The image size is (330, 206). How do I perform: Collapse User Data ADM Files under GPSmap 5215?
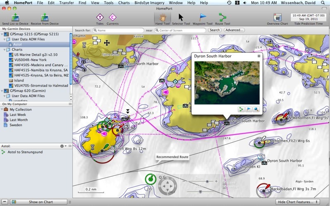coord(5,39)
